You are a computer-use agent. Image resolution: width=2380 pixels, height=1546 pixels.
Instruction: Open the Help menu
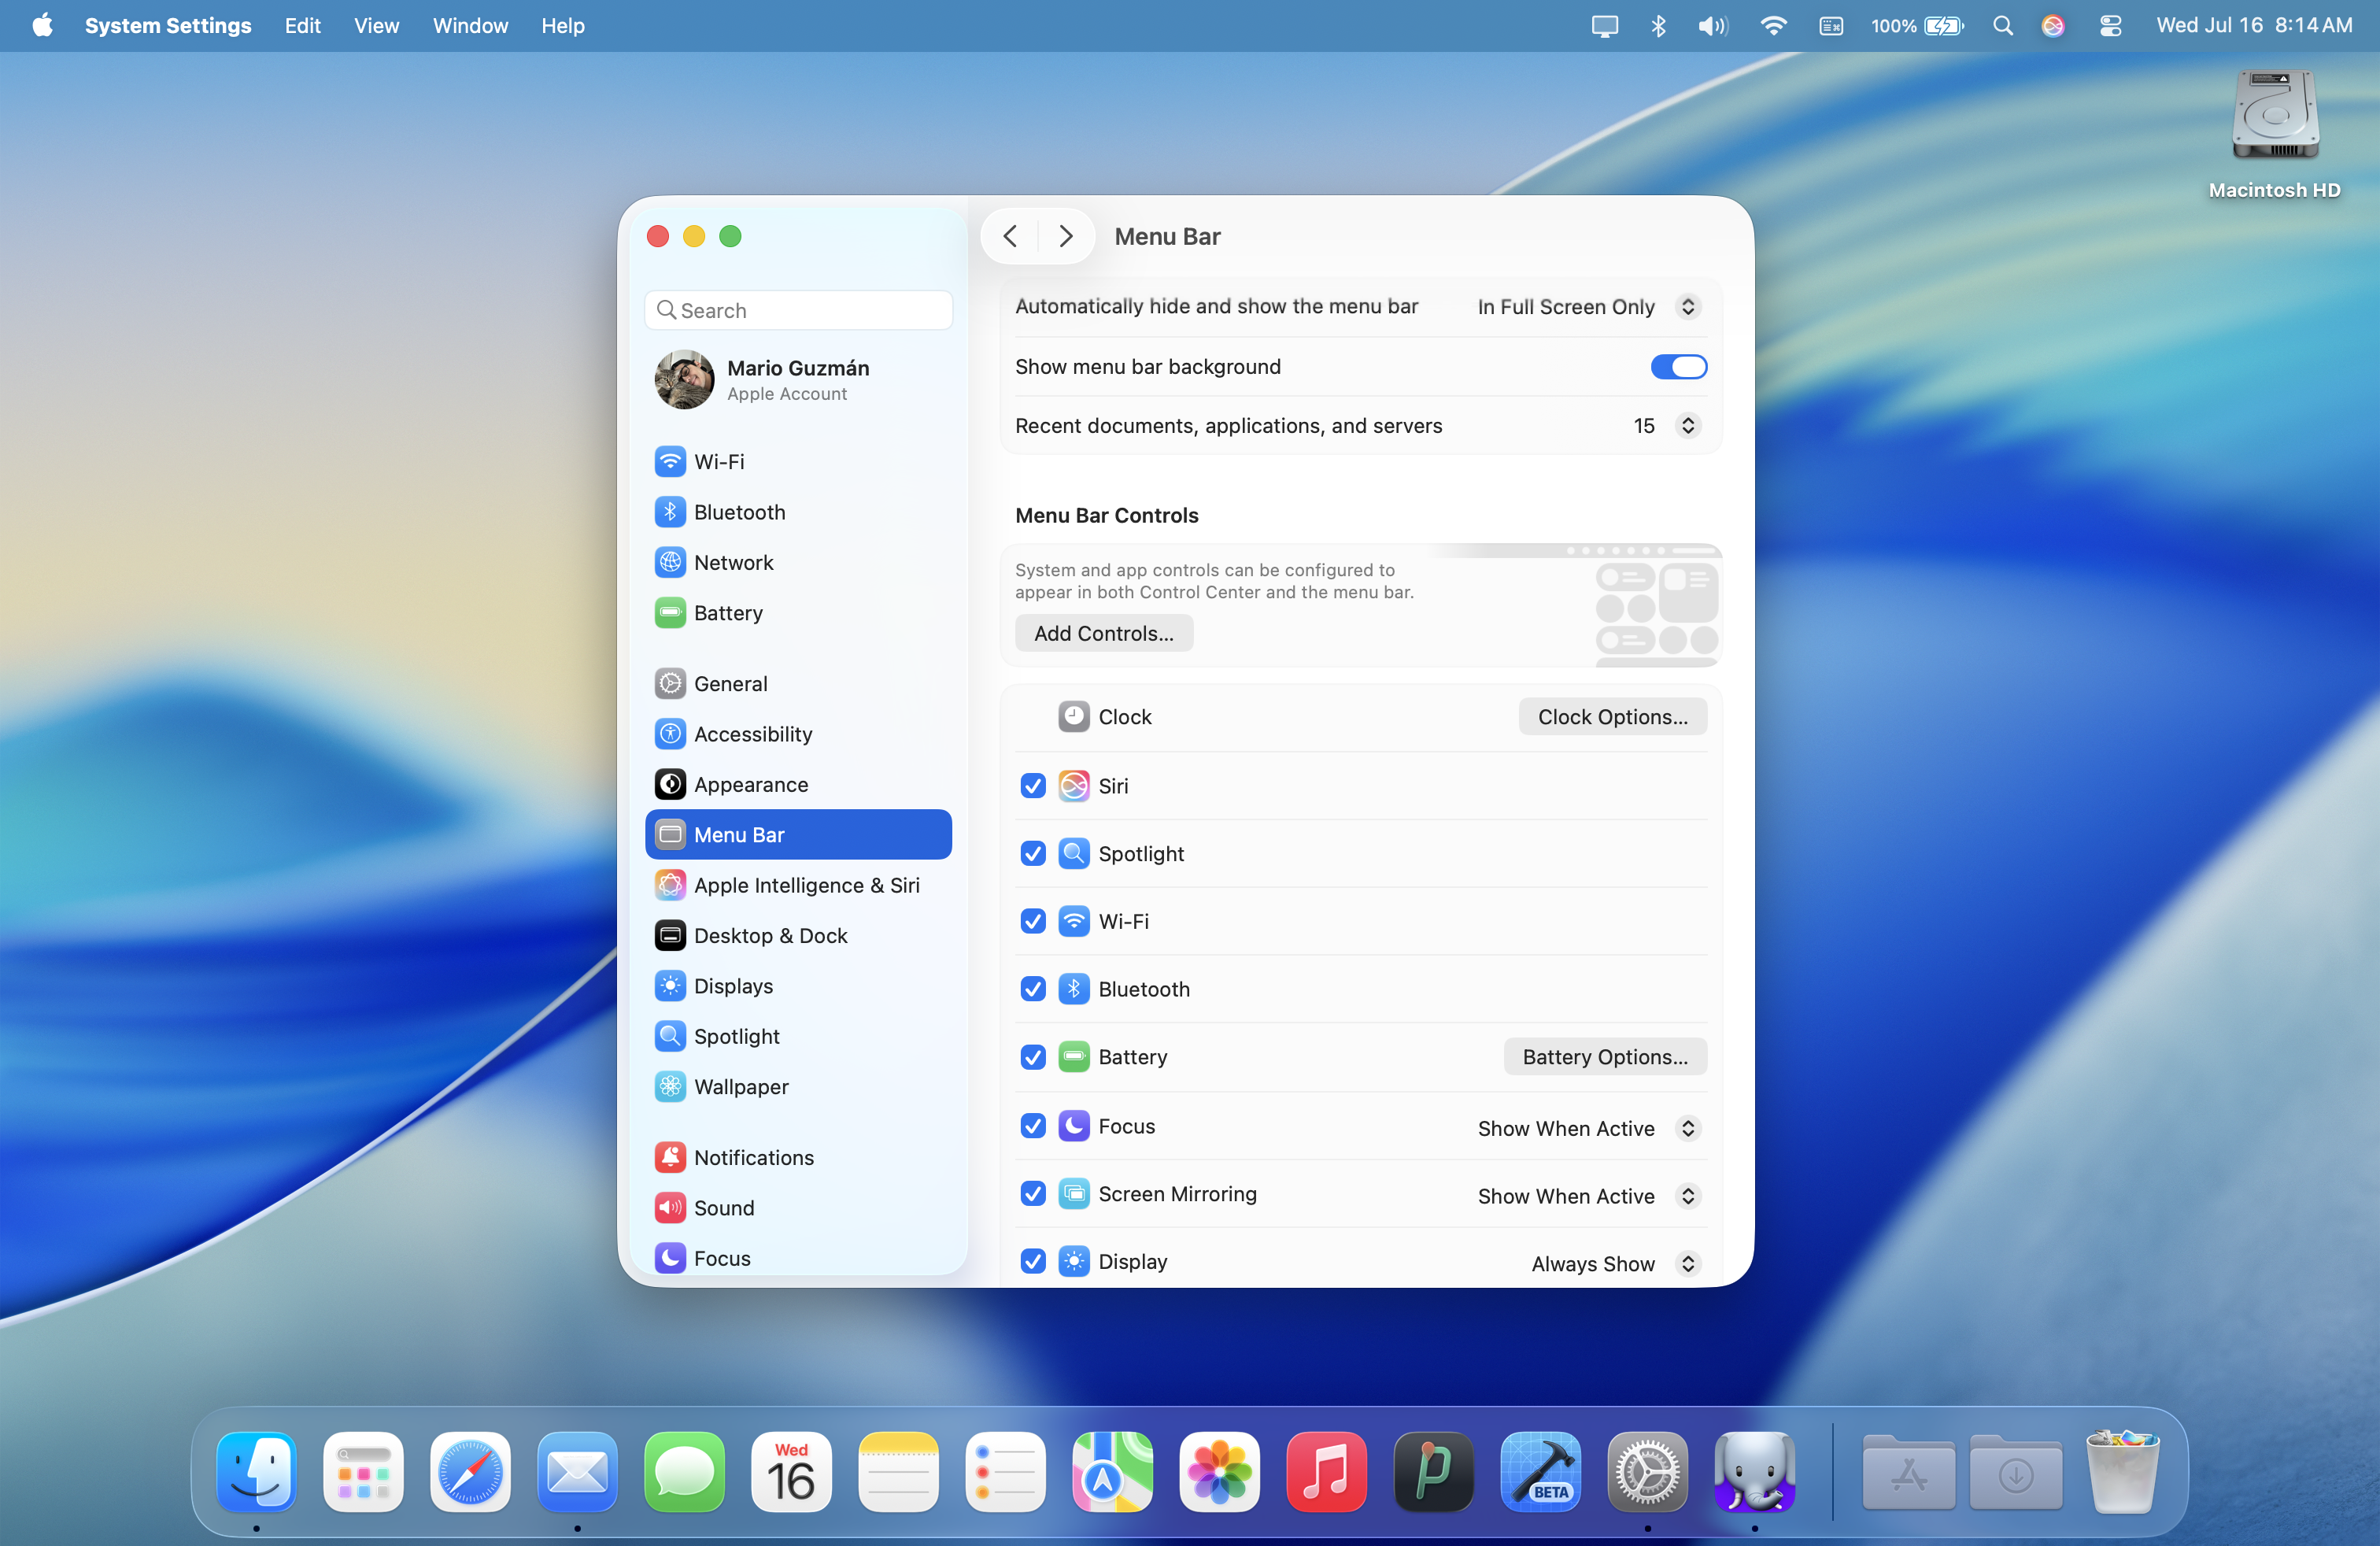(x=563, y=26)
